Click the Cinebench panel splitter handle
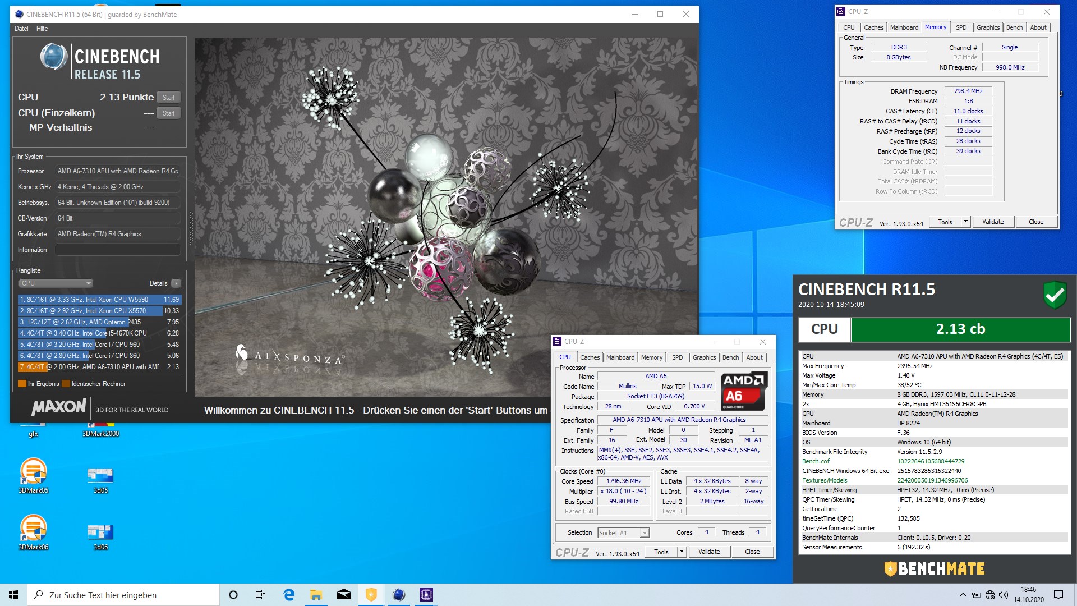This screenshot has height=606, width=1077. pyautogui.click(x=191, y=228)
